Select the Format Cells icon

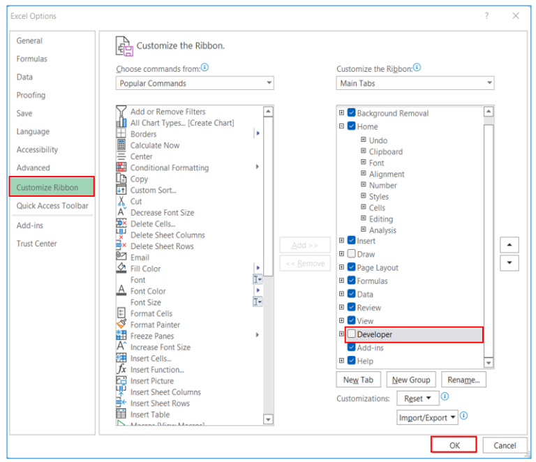(121, 313)
